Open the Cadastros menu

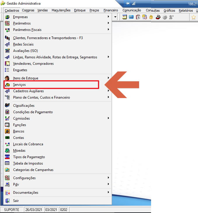[12, 10]
